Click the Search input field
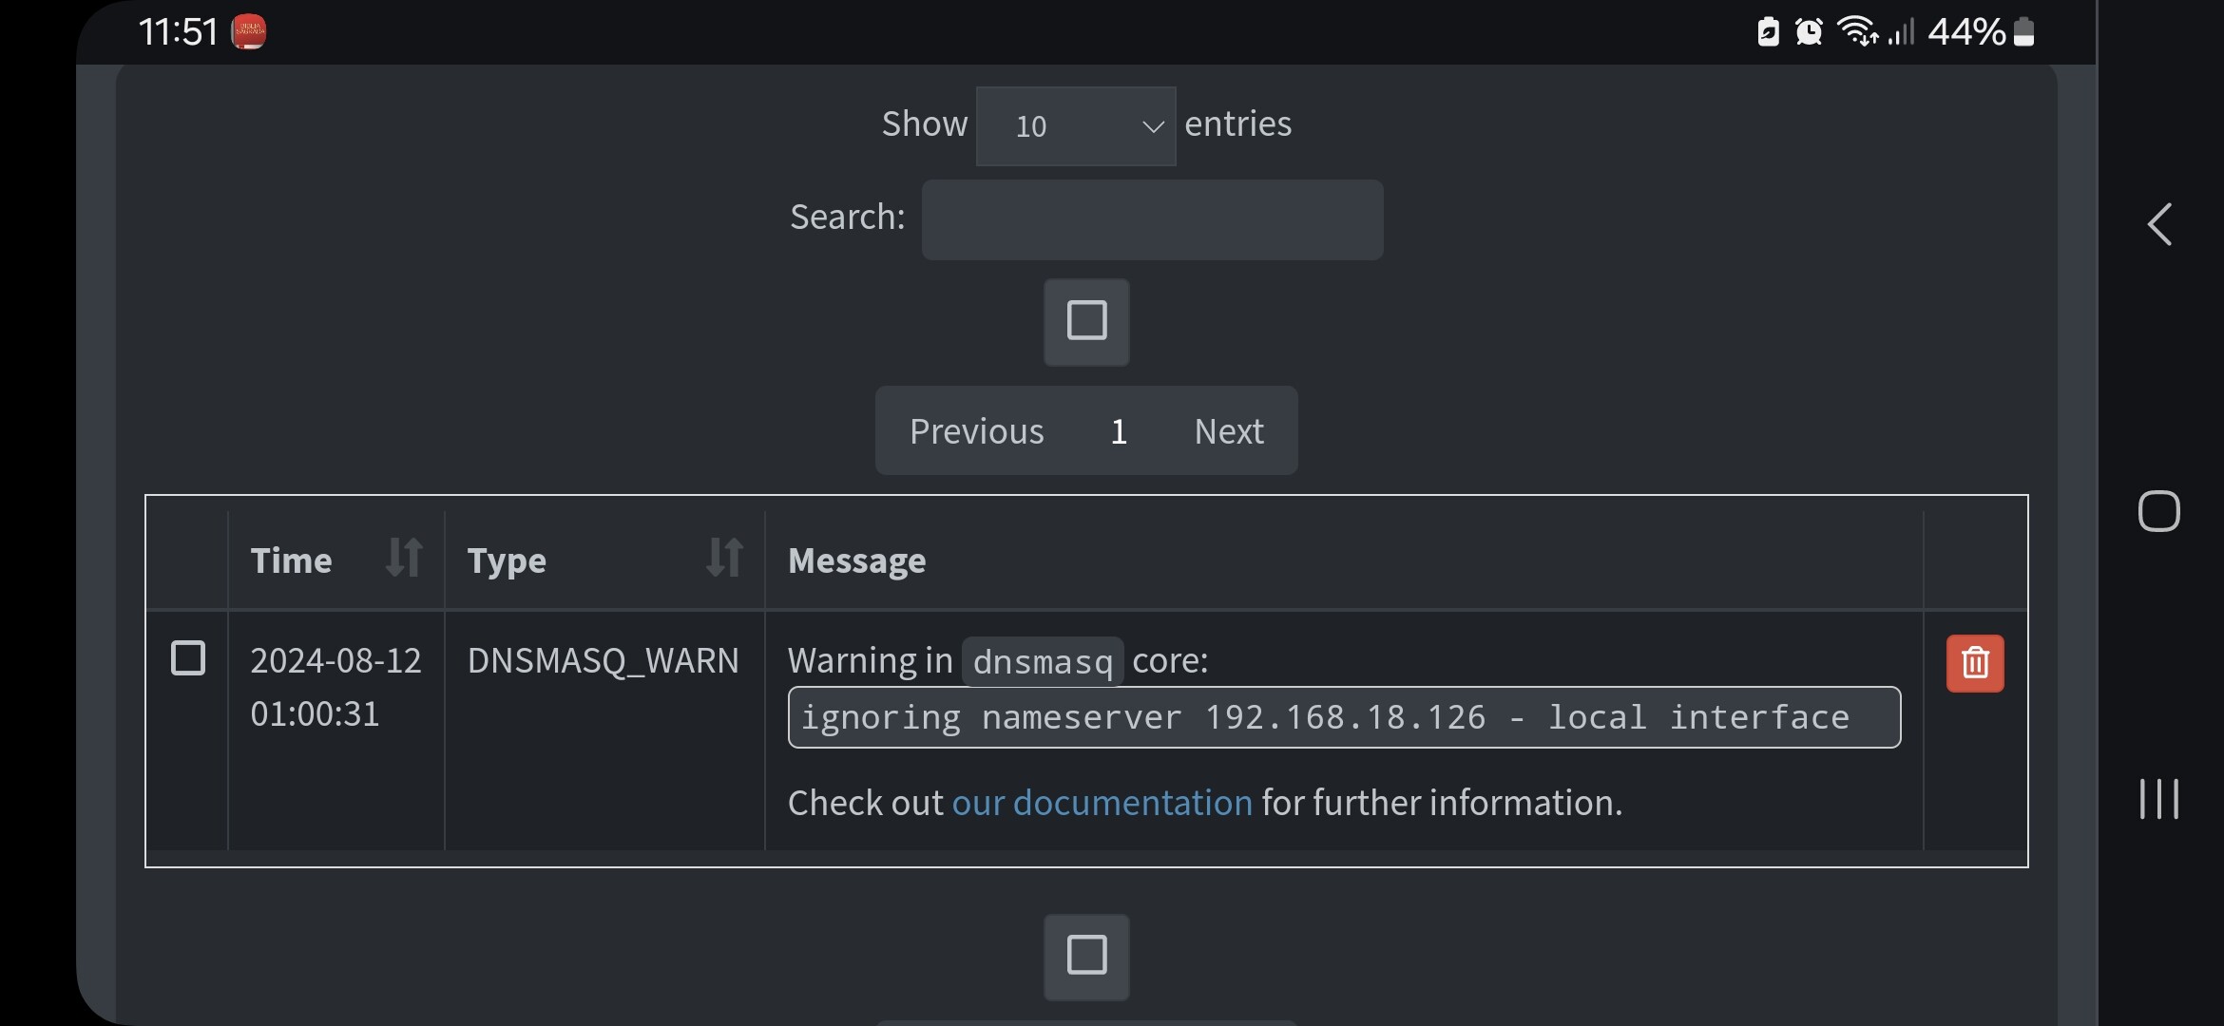This screenshot has height=1026, width=2224. click(x=1152, y=219)
